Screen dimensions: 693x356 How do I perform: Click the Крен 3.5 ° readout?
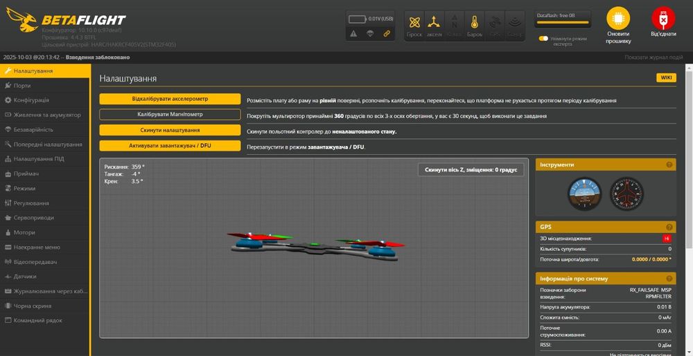tap(123, 181)
